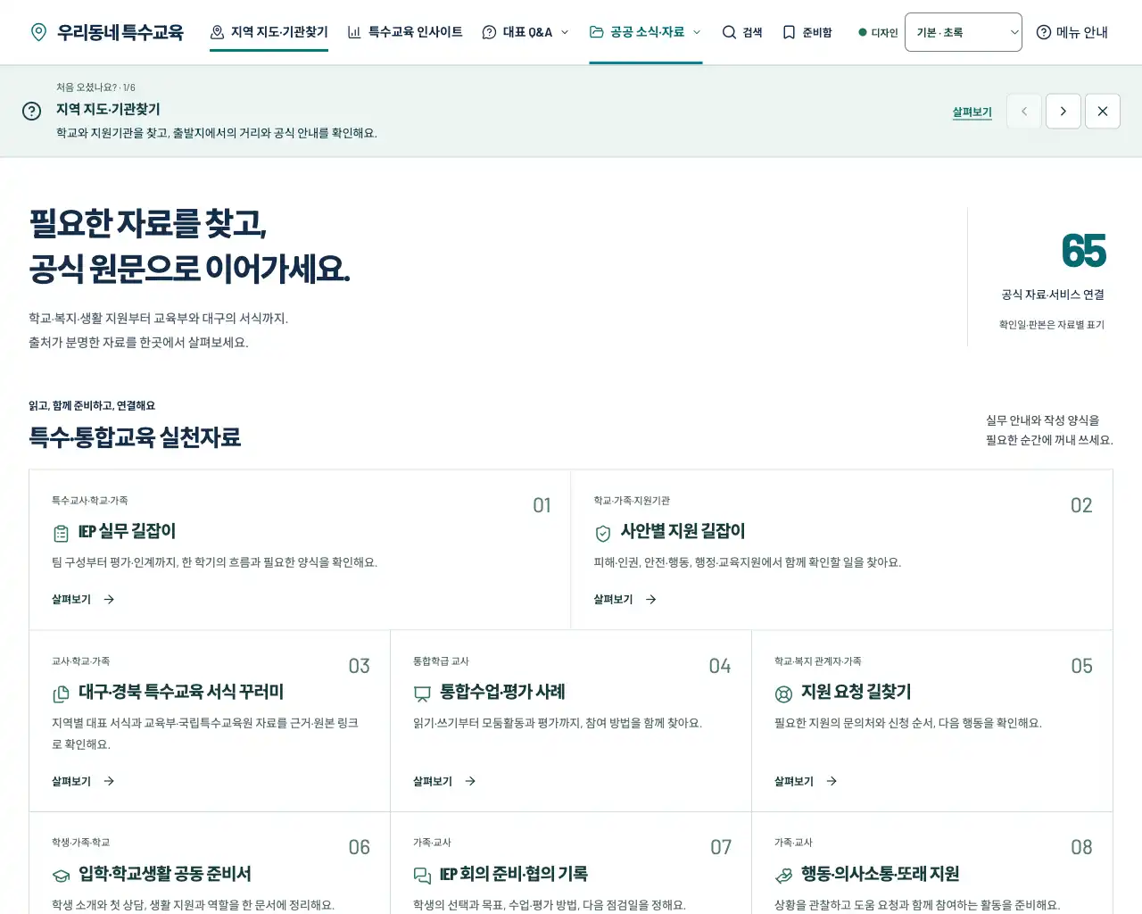
Task: Close the onboarding banner
Action: click(x=1103, y=112)
